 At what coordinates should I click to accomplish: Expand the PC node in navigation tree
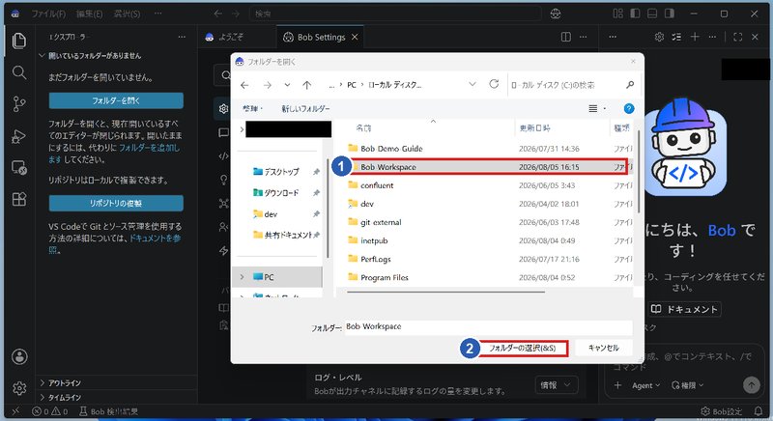[x=243, y=277]
